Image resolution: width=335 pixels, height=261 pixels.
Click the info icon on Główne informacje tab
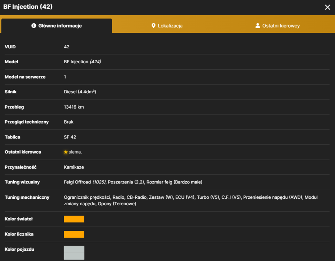pyautogui.click(x=34, y=26)
